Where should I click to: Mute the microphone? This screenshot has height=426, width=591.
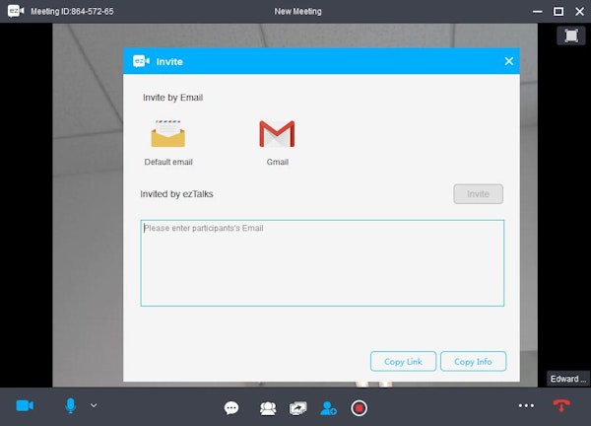coord(71,406)
